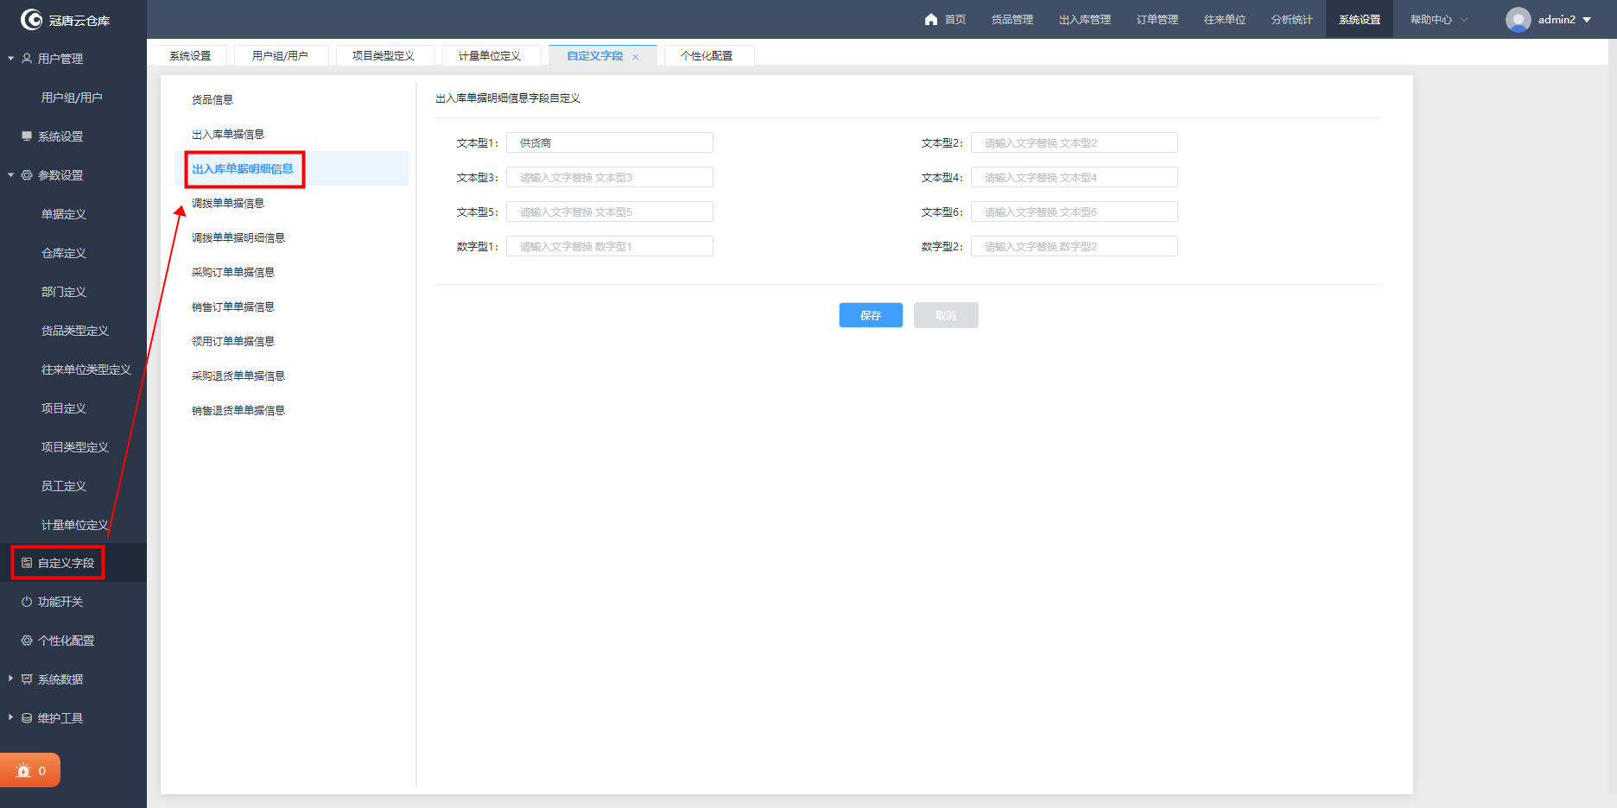Select 采购退货单单据信息 in the list
This screenshot has width=1617, height=808.
238,376
